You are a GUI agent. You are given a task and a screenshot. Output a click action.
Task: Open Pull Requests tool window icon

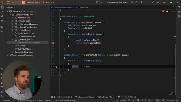coord(2,21)
